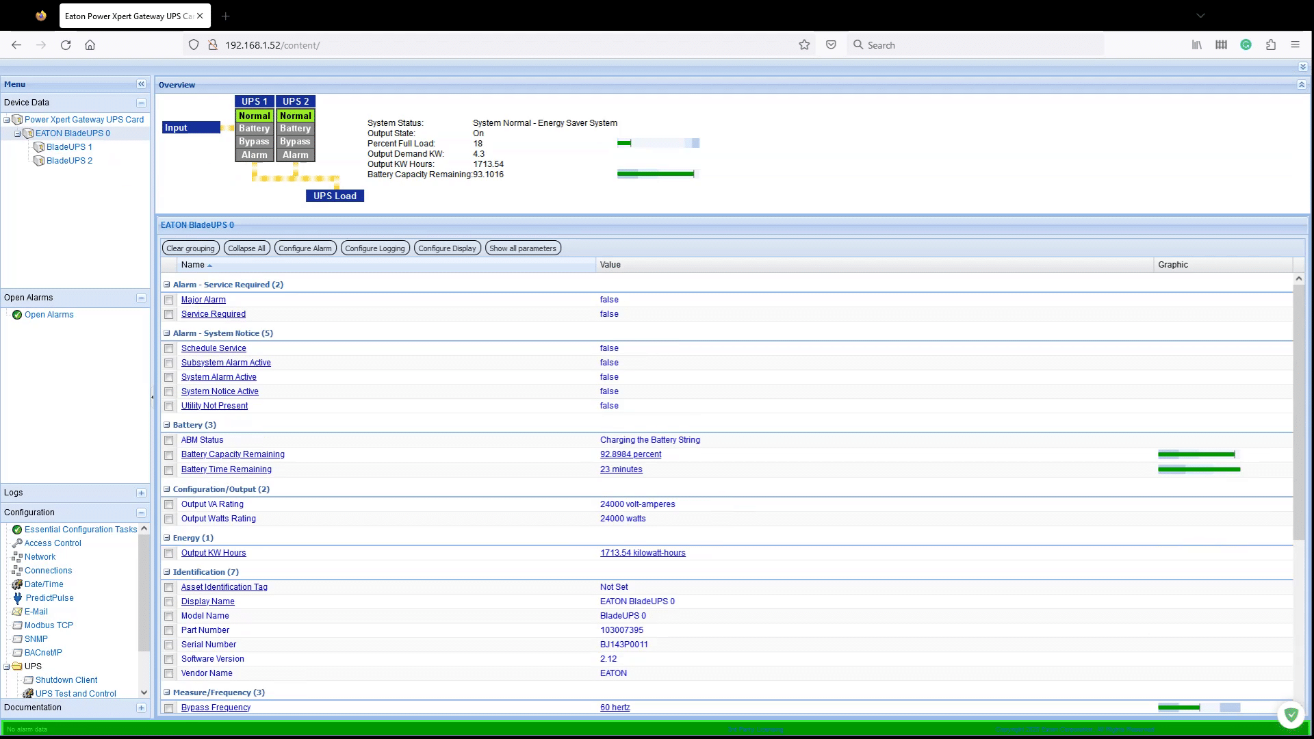Click the Configure Display button icon
This screenshot has height=739, width=1314.
(447, 248)
